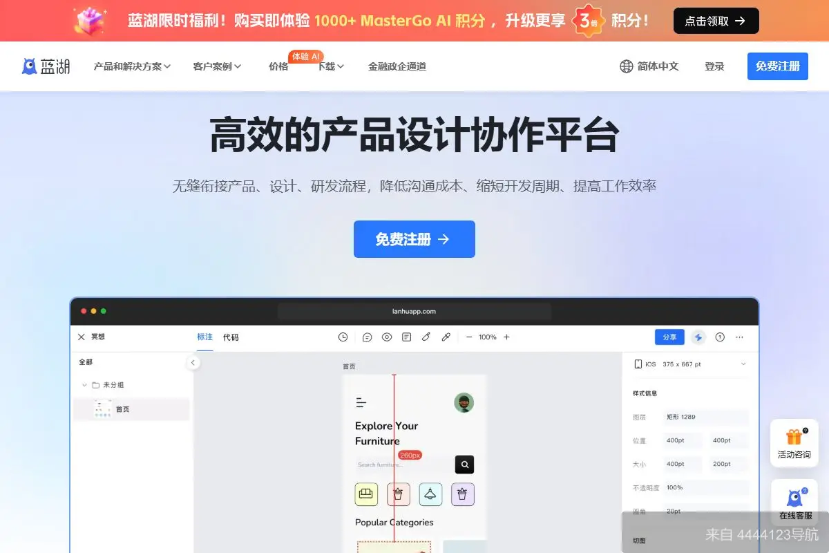Click the blue 免费注册 button below the headline
The width and height of the screenshot is (829, 553).
coord(414,238)
